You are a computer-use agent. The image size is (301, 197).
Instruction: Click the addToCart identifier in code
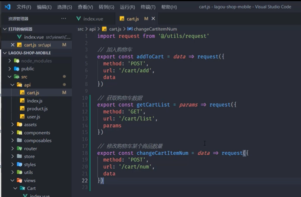point(150,57)
